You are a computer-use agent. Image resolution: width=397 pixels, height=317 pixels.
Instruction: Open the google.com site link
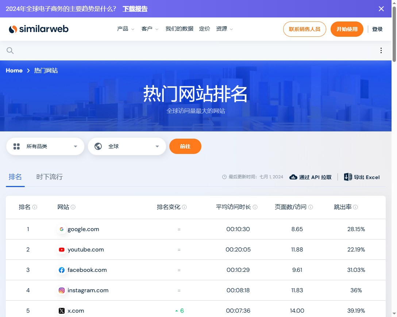tap(83, 229)
